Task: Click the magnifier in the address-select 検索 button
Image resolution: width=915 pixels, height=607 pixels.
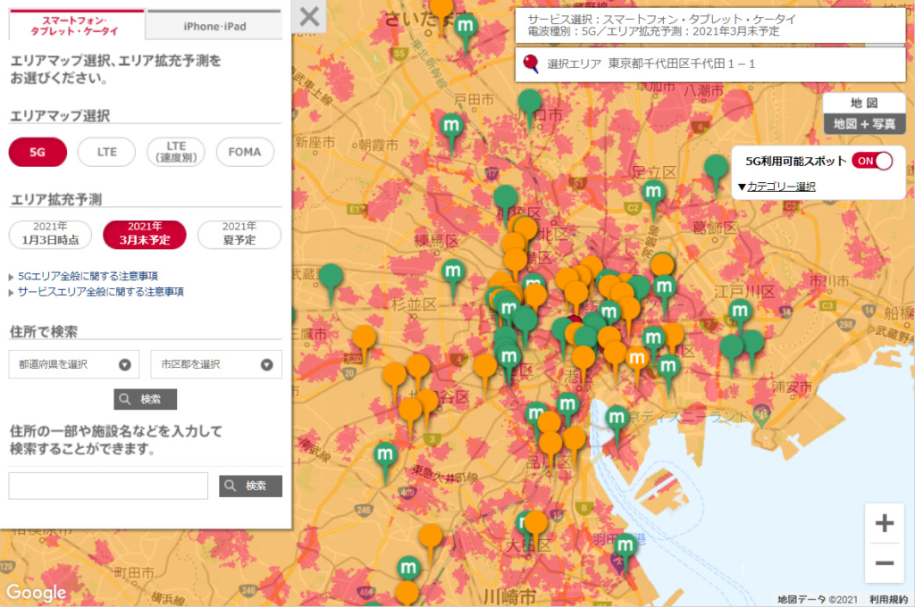Action: click(124, 399)
